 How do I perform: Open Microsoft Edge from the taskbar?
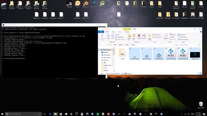coord(50,114)
